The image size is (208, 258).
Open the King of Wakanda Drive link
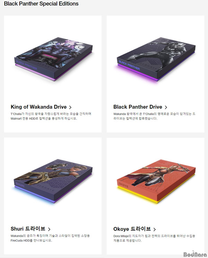pos(38,107)
